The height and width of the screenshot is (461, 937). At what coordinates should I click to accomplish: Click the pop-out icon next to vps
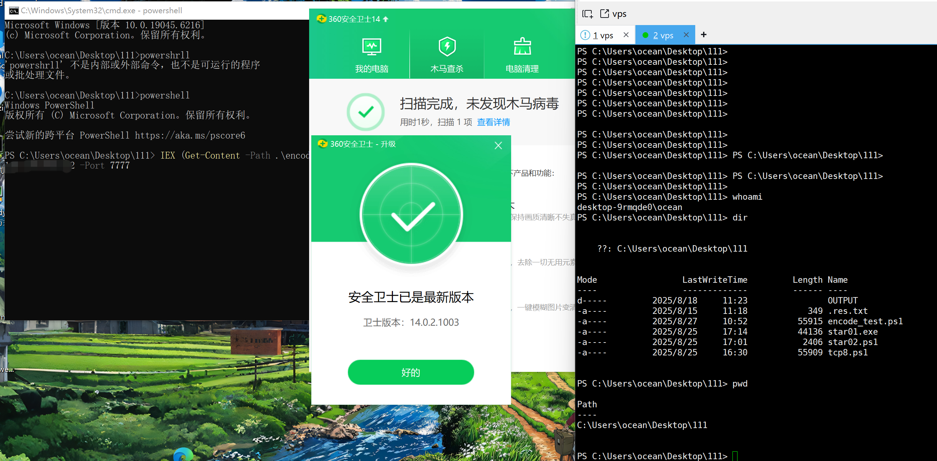pyautogui.click(x=604, y=14)
